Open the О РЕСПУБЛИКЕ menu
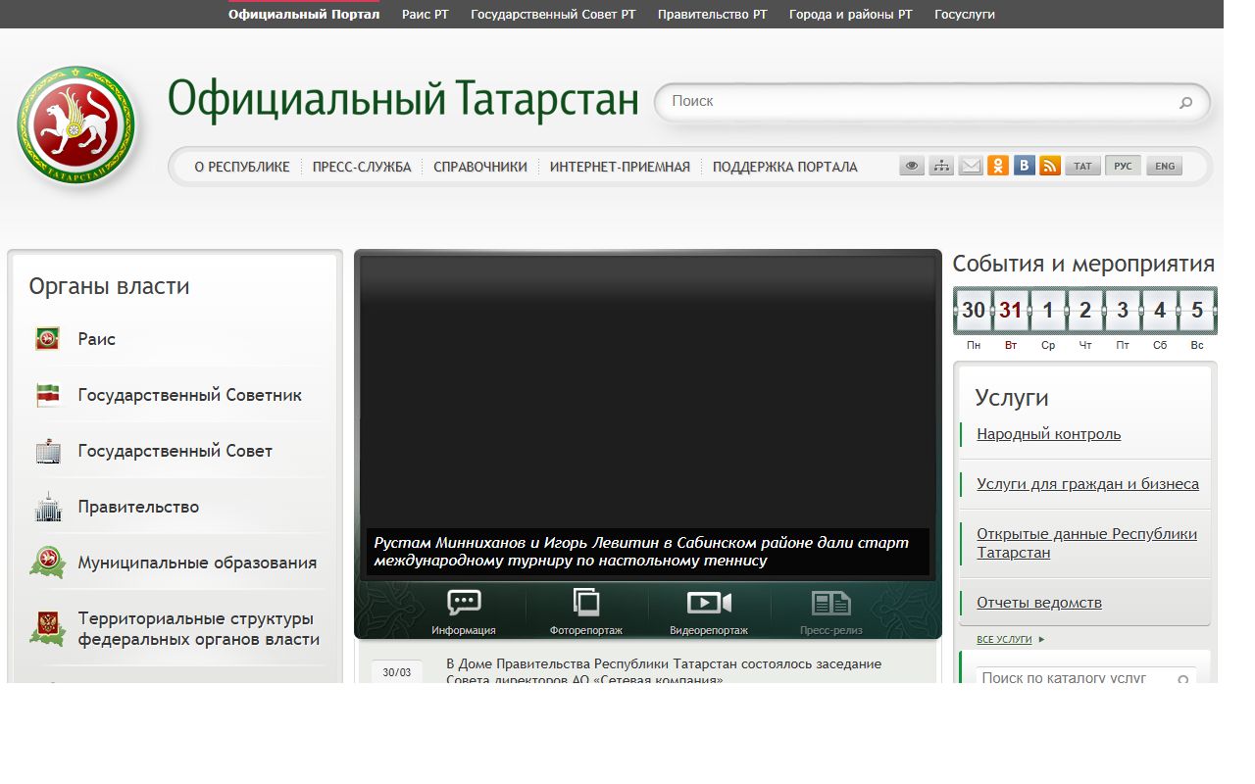Screen dimensions: 1255x784 click(x=242, y=167)
